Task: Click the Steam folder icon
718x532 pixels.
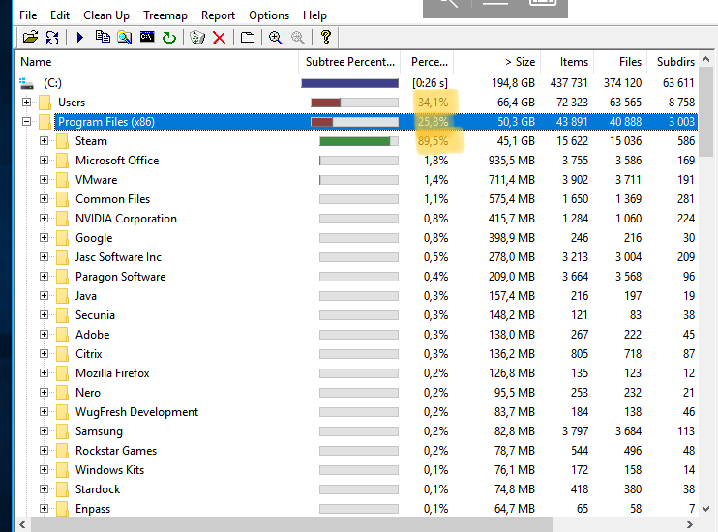Action: coord(62,141)
